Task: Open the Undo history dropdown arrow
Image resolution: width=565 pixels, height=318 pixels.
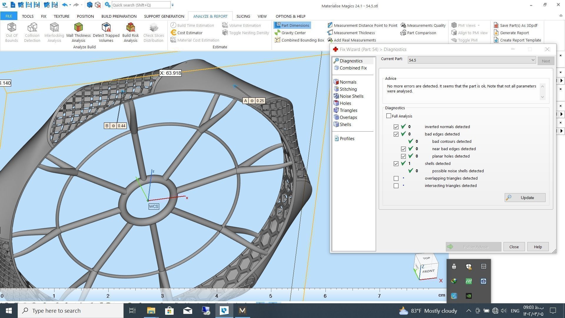Action: [x=70, y=5]
